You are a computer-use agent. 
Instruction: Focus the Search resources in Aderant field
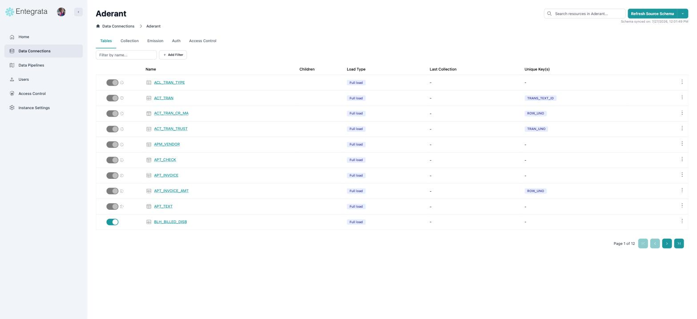tap(585, 14)
